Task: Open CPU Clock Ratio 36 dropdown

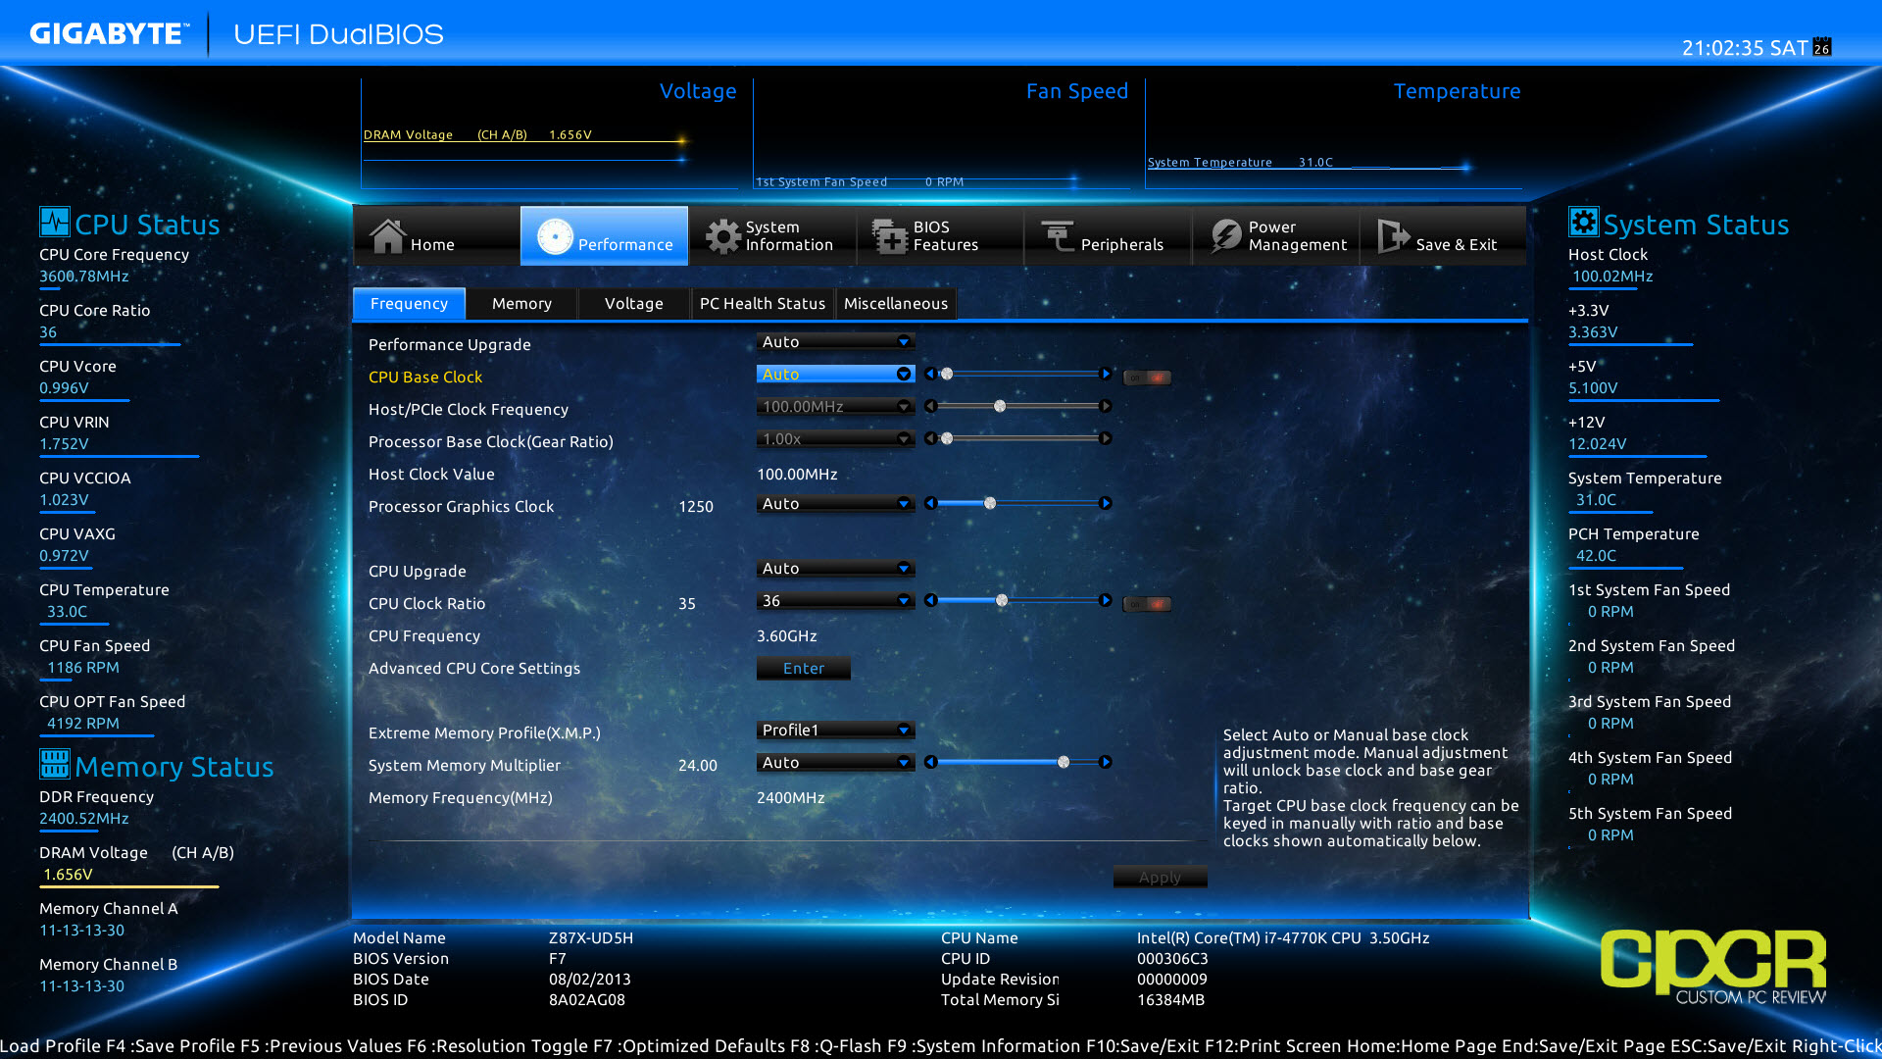Action: [835, 600]
